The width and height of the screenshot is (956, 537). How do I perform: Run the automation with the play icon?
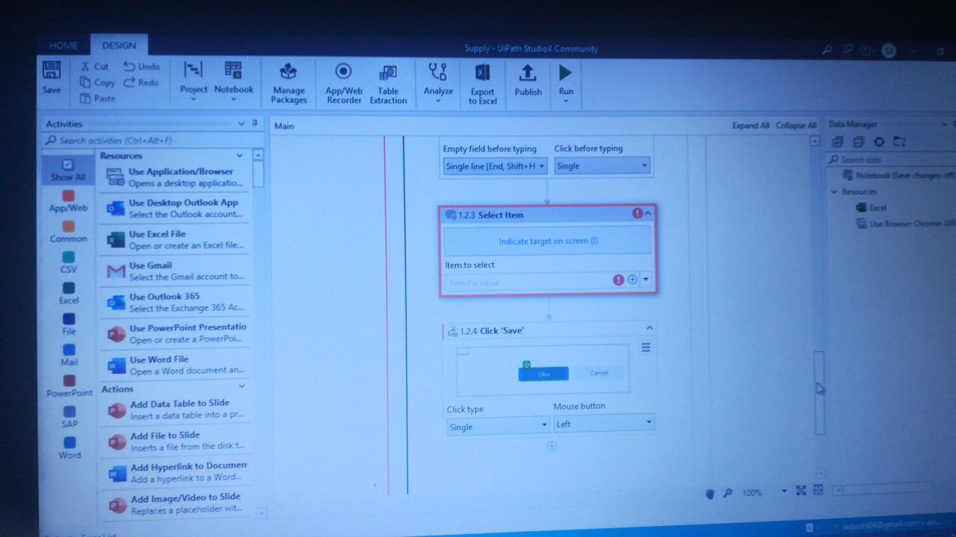point(565,72)
